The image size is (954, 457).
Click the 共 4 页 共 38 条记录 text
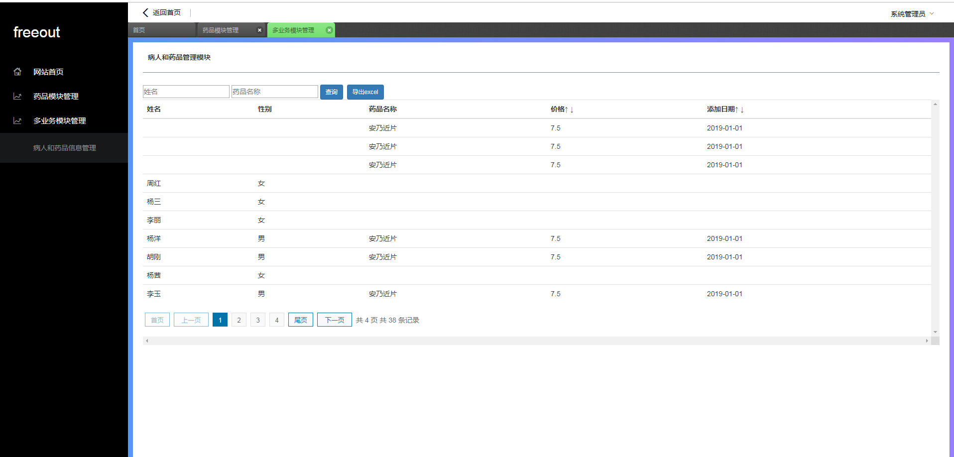[388, 320]
